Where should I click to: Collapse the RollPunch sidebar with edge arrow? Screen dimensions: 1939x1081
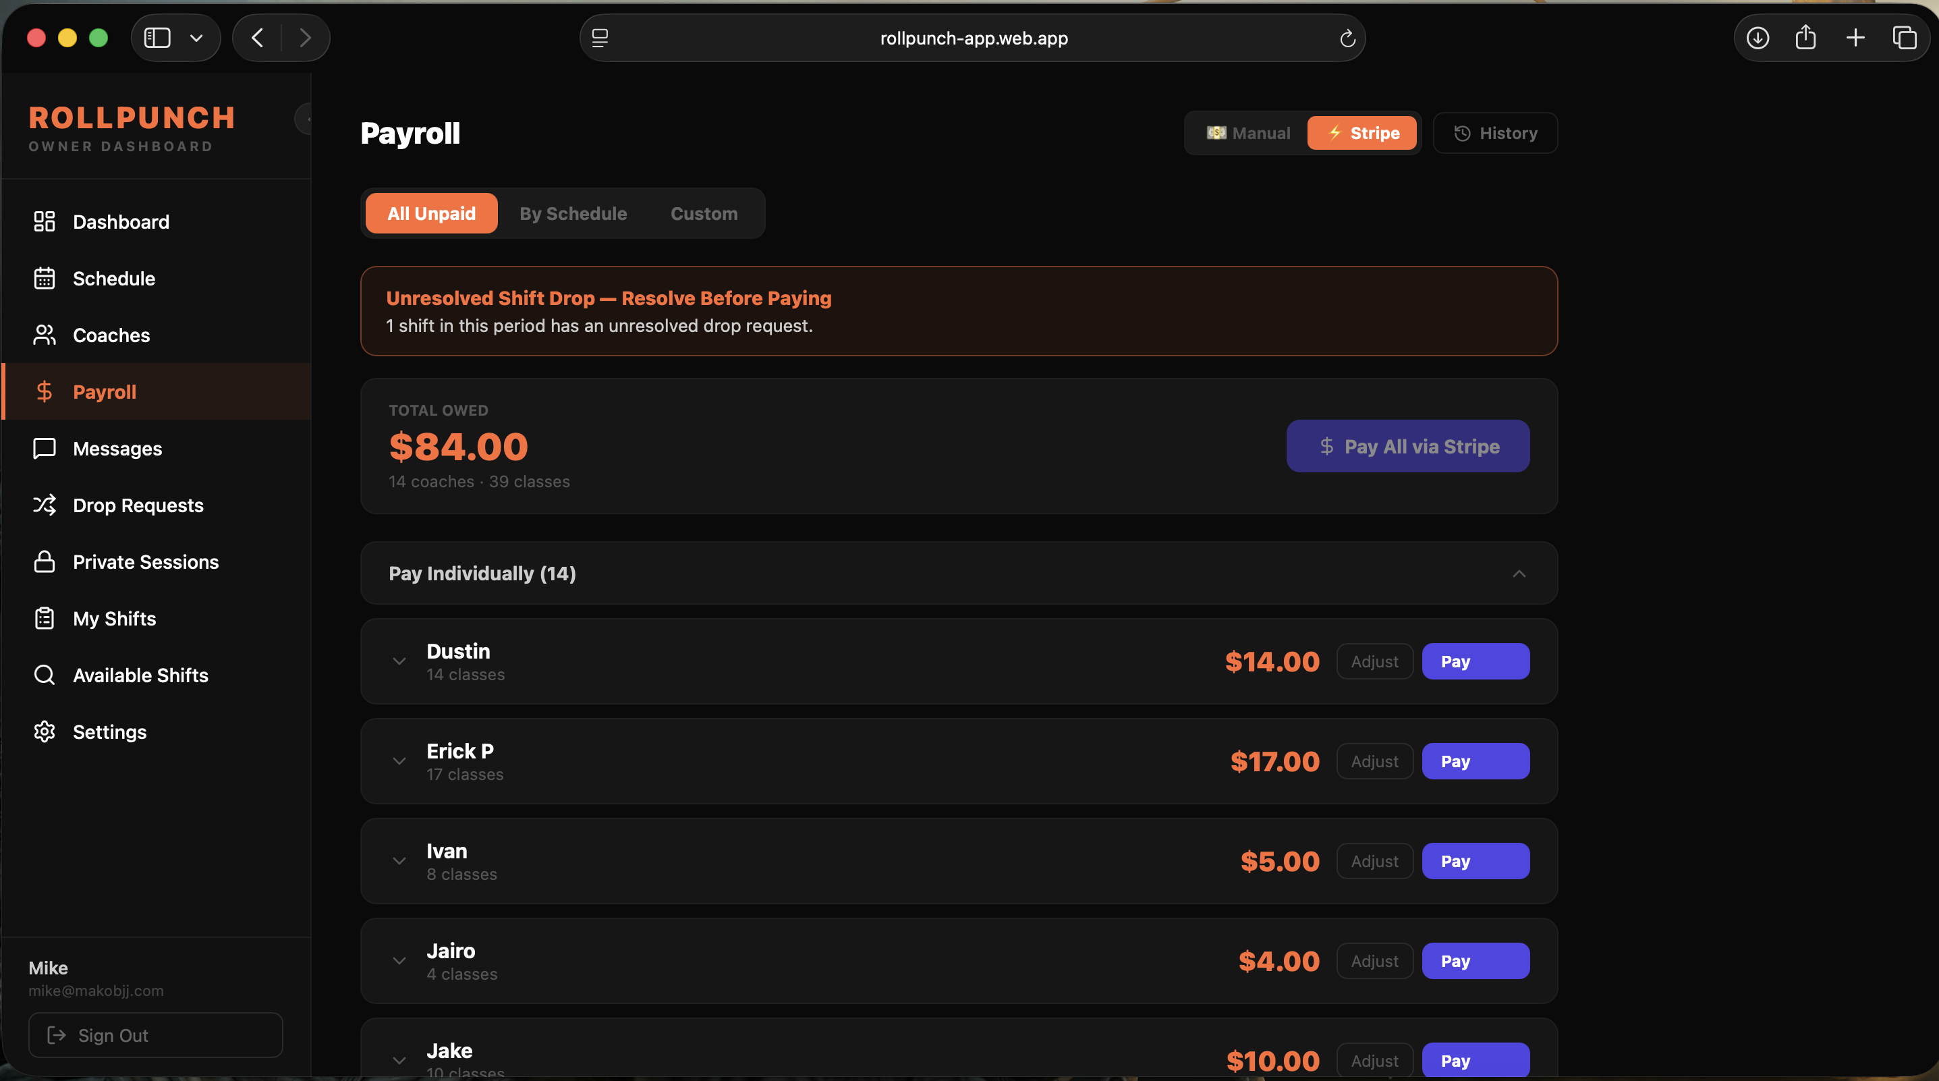[304, 119]
